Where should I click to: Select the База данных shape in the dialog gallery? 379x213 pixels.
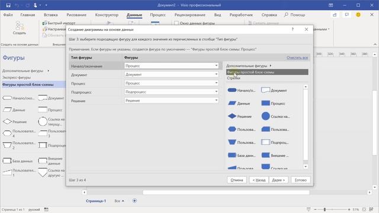click(x=242, y=156)
